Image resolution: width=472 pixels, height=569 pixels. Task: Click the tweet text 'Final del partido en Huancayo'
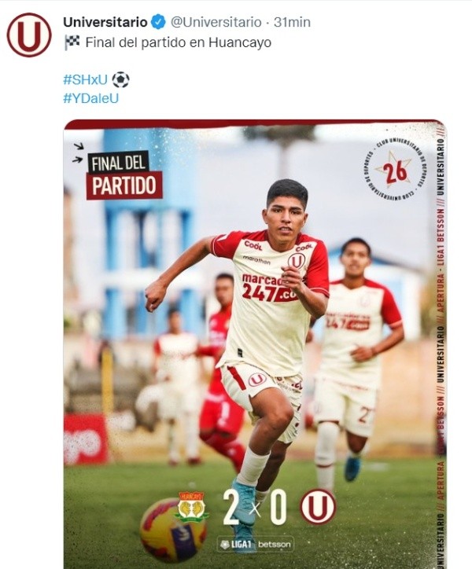pyautogui.click(x=179, y=42)
